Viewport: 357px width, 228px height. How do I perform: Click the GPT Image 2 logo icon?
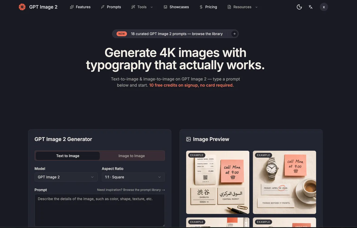point(22,7)
